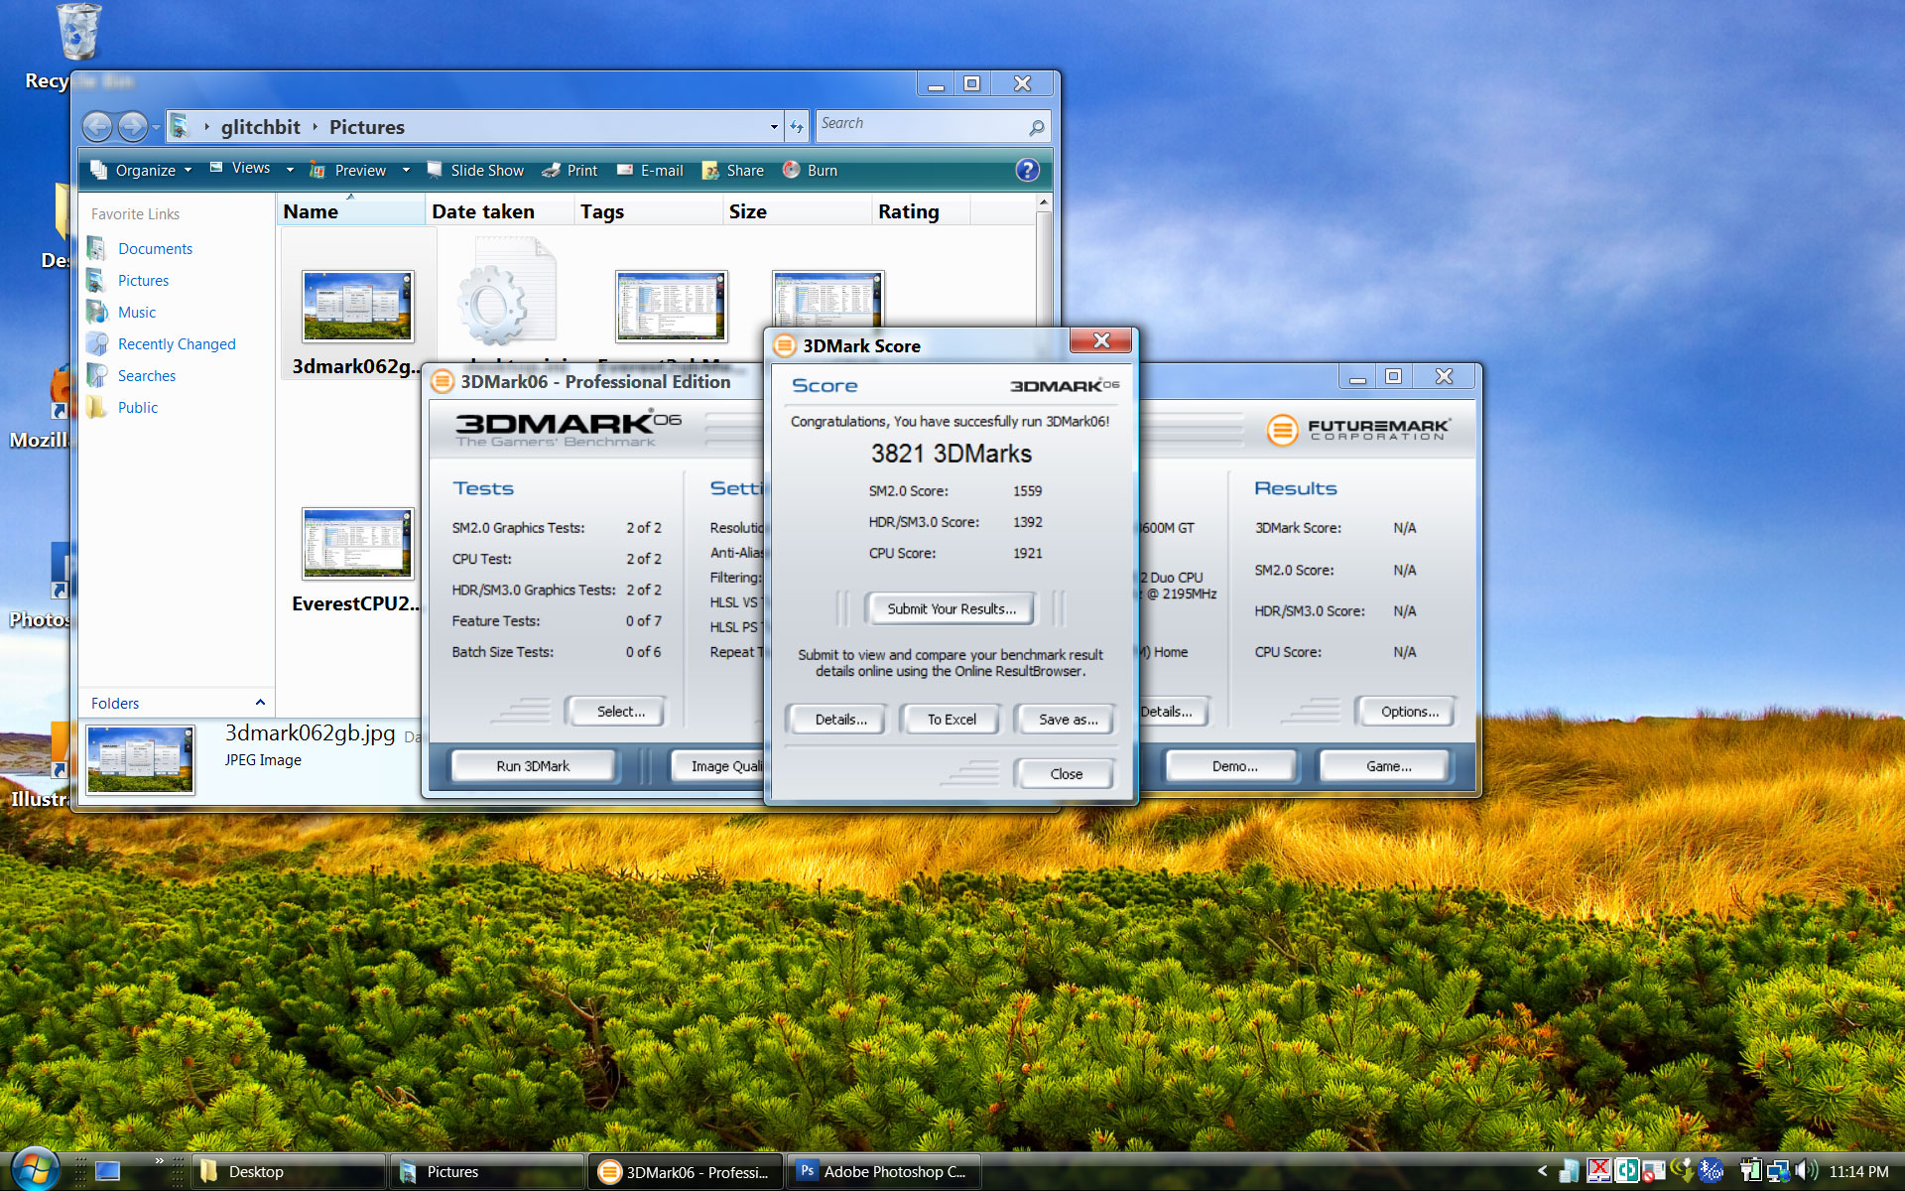The height and width of the screenshot is (1191, 1905).
Task: Click Burn in the Explorer toolbar
Action: [811, 171]
